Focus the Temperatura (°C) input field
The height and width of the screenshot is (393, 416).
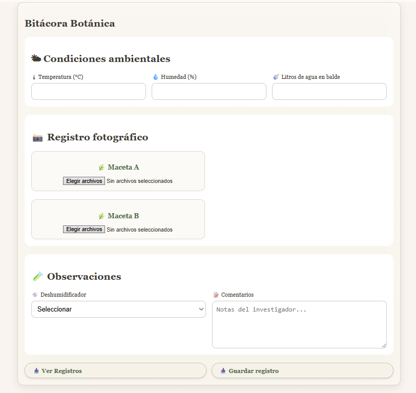click(x=89, y=92)
